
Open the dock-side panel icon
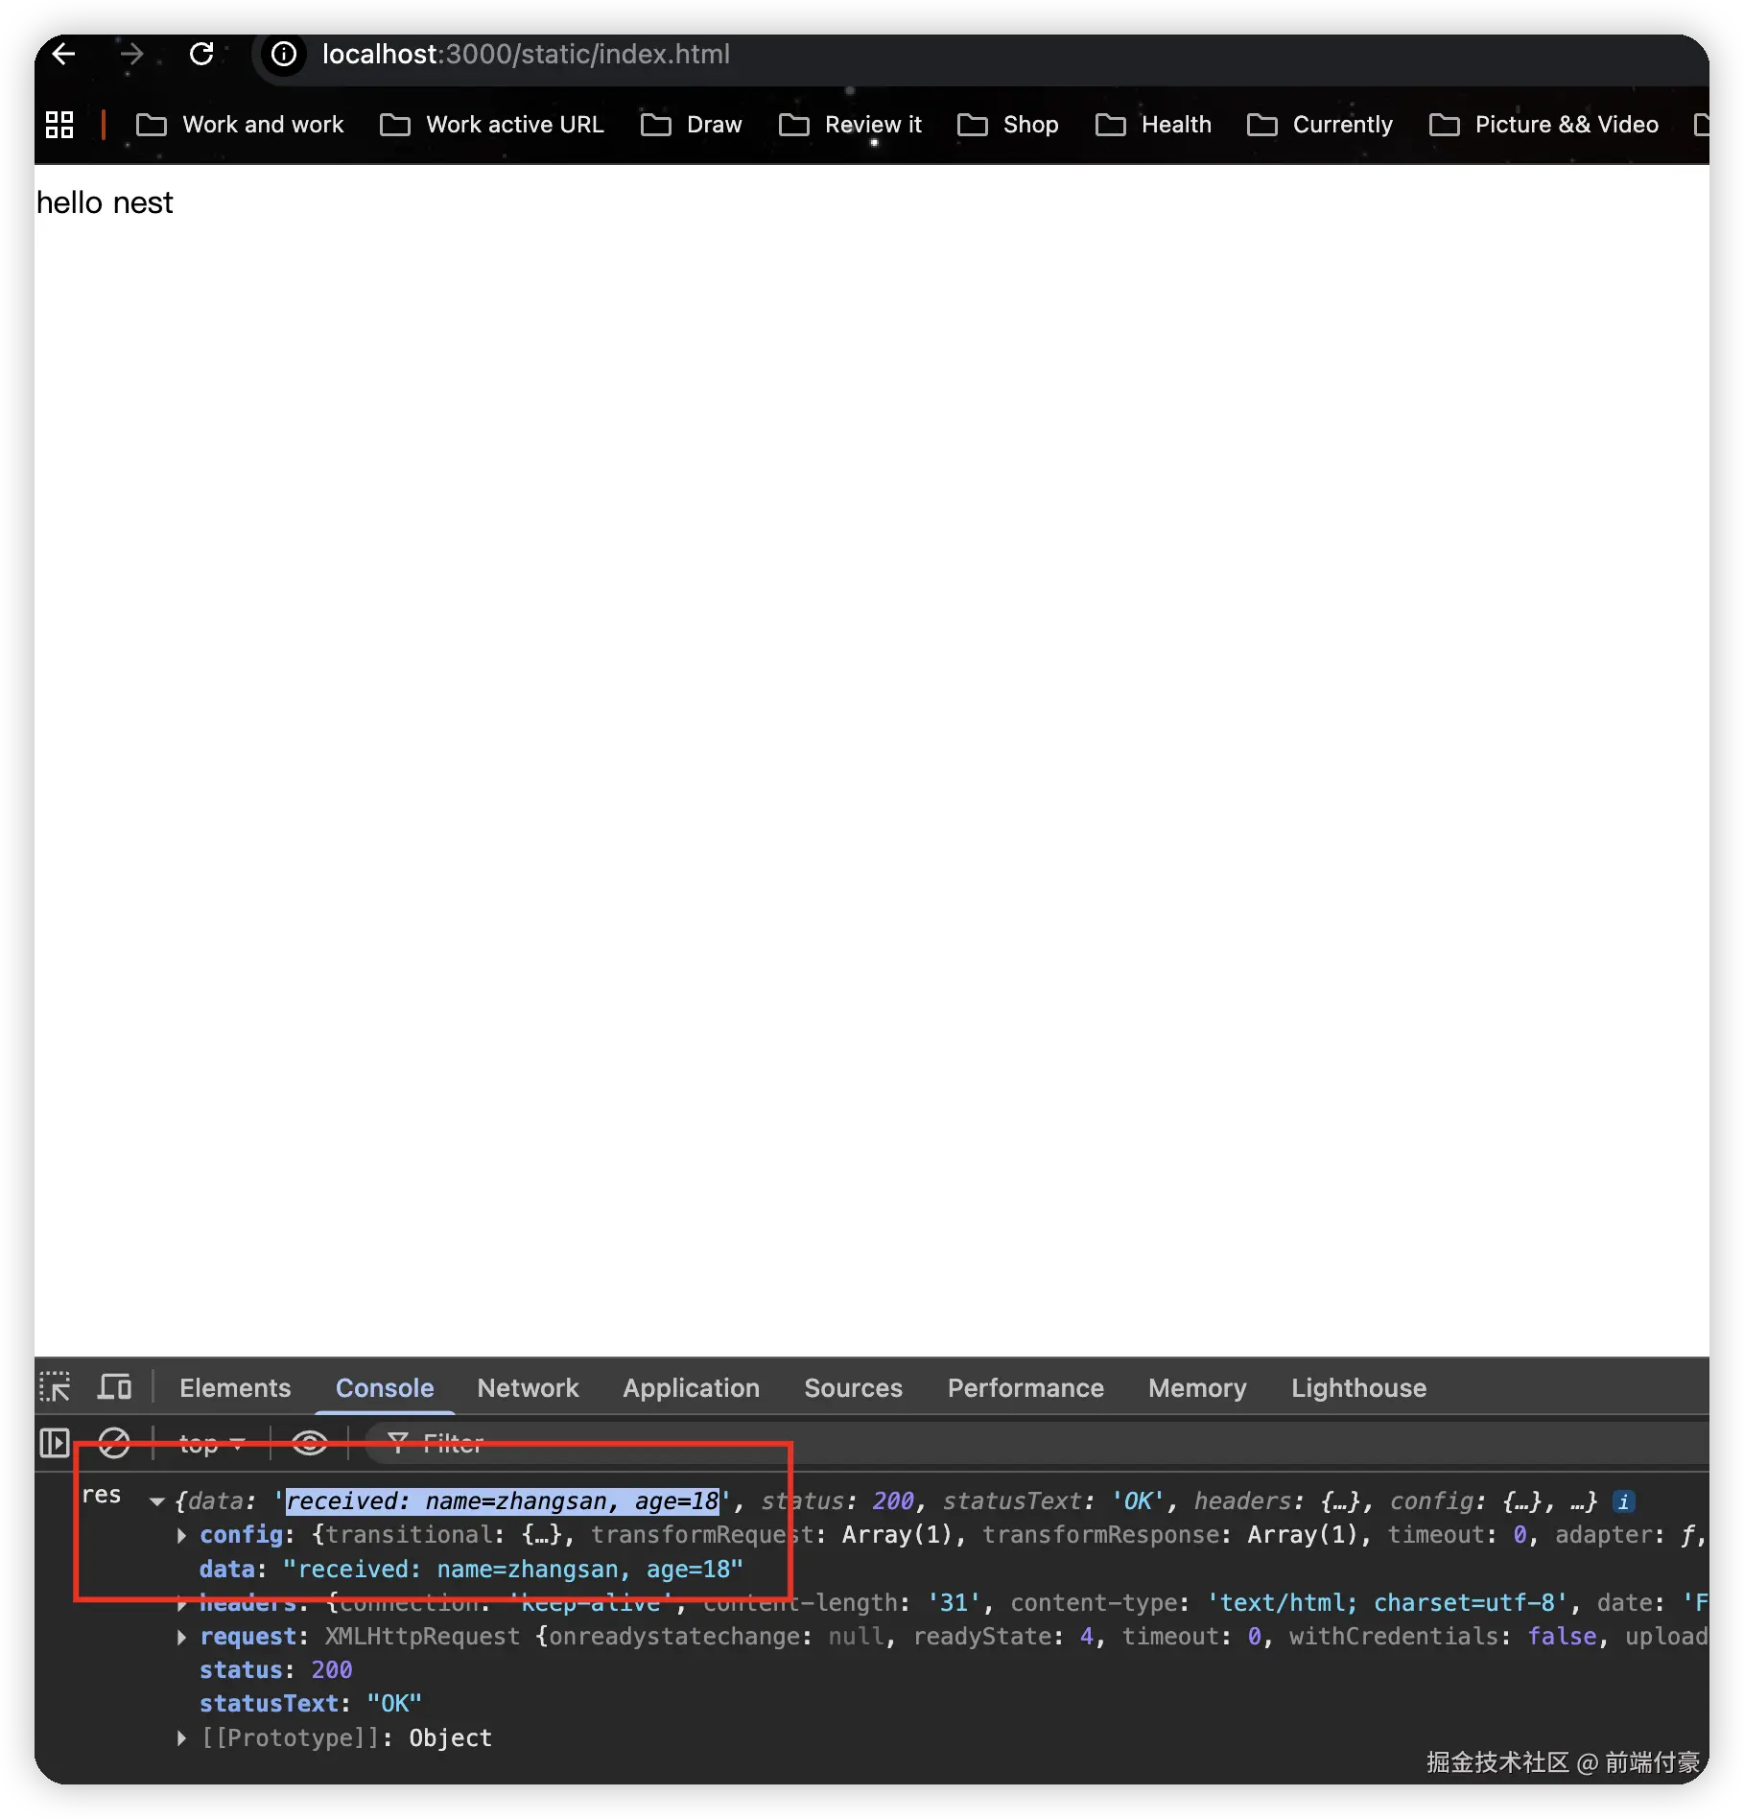54,1443
